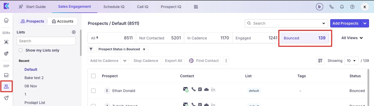Expand the Add Prospects dropdown arrow

coord(365,23)
